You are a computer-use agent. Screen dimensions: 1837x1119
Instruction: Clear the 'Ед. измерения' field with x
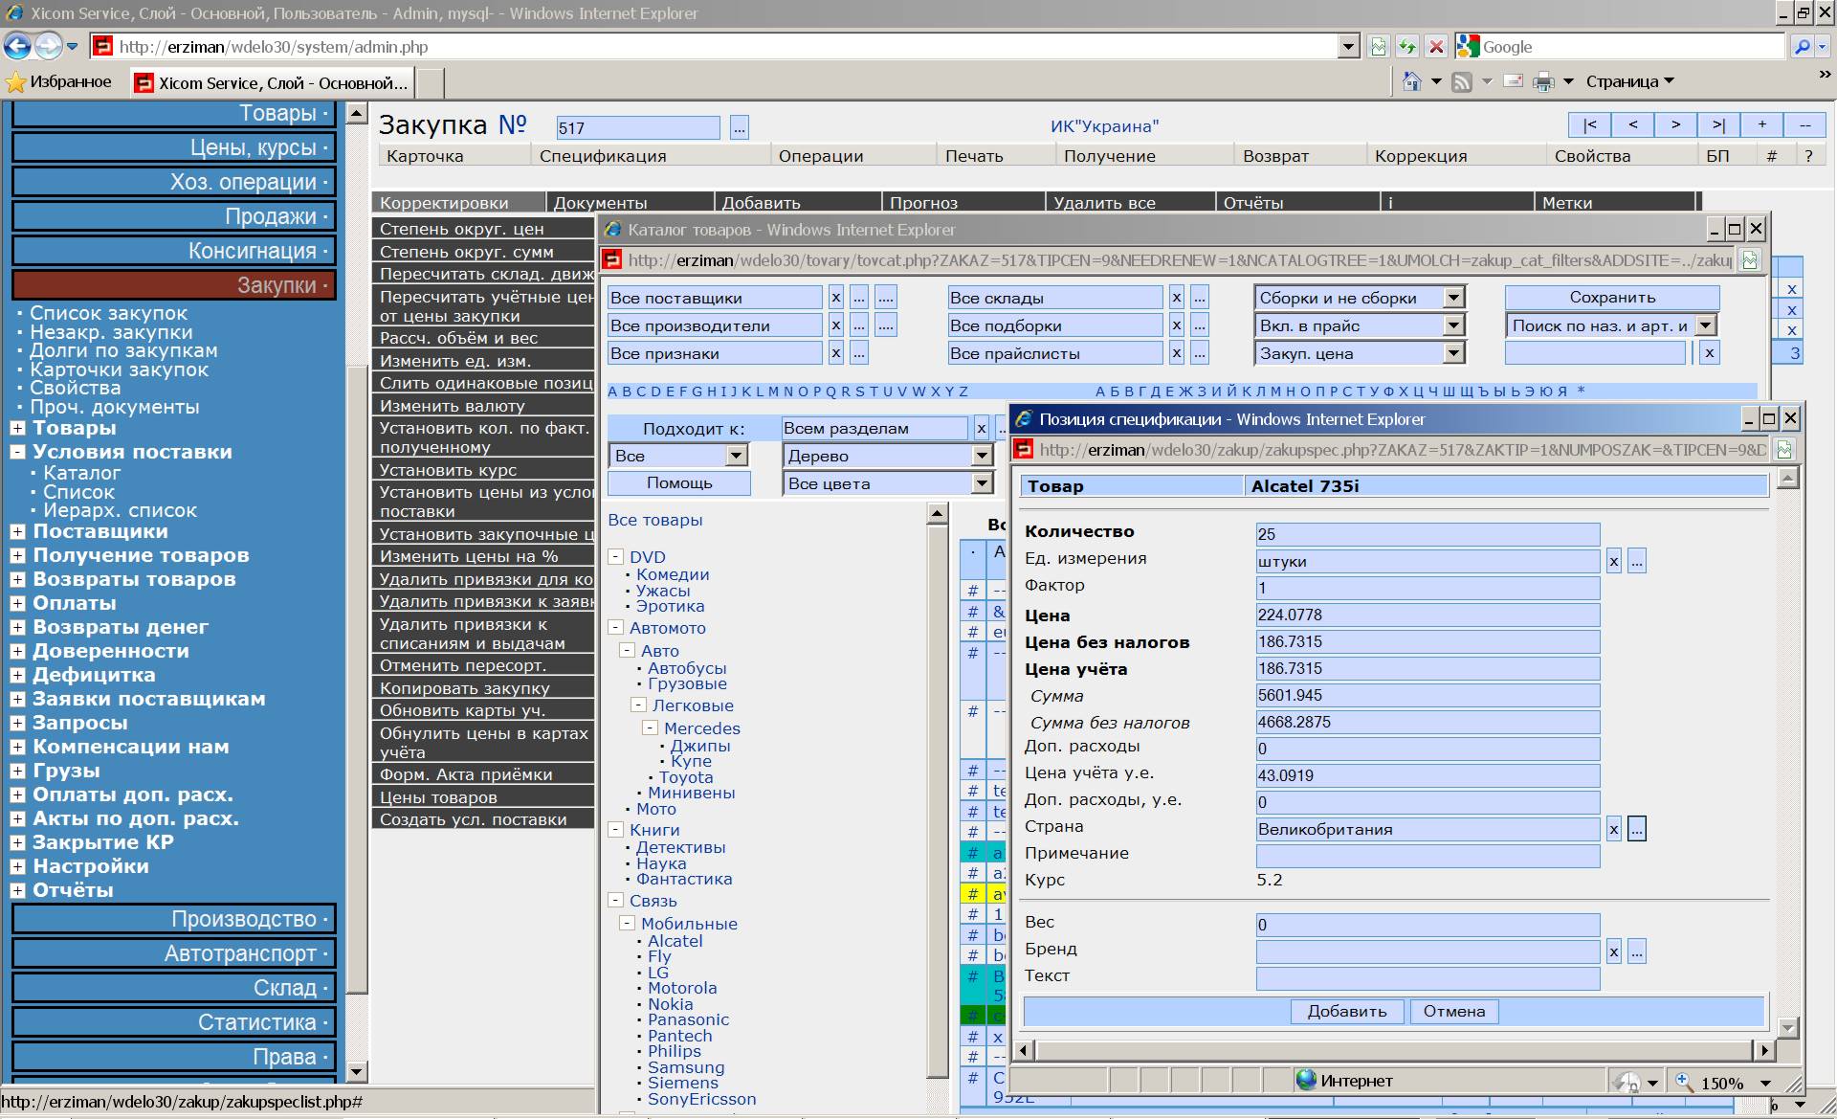point(1613,562)
